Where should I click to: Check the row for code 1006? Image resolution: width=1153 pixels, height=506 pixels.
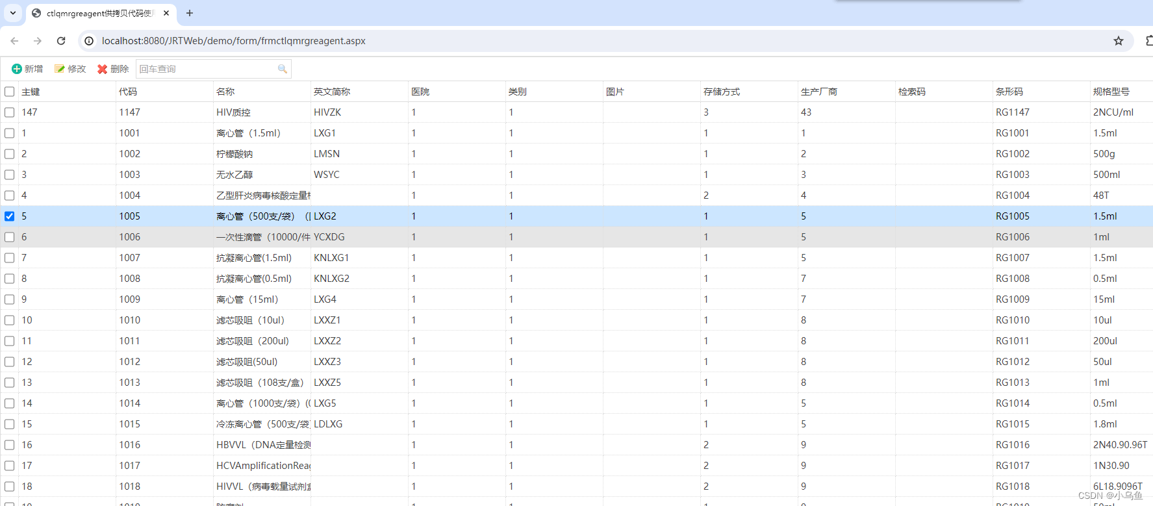click(x=9, y=237)
